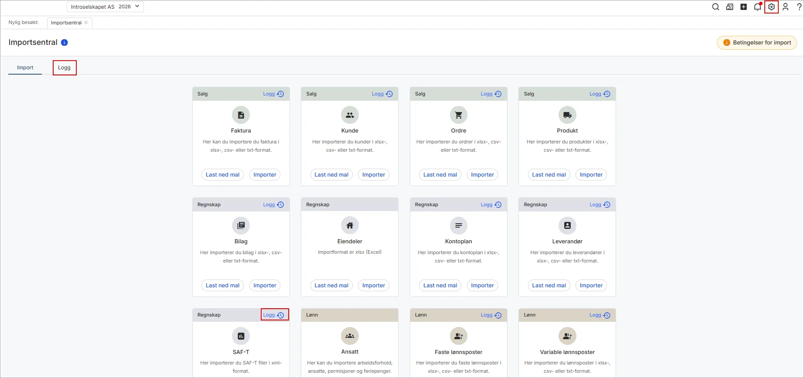
Task: Click Importer on the Kontoplan card
Action: (483, 286)
